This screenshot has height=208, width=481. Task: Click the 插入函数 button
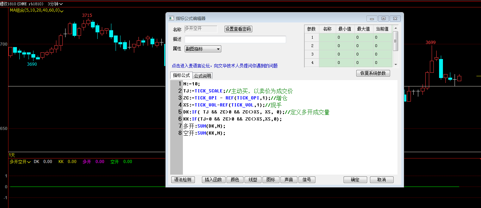[x=213, y=180]
